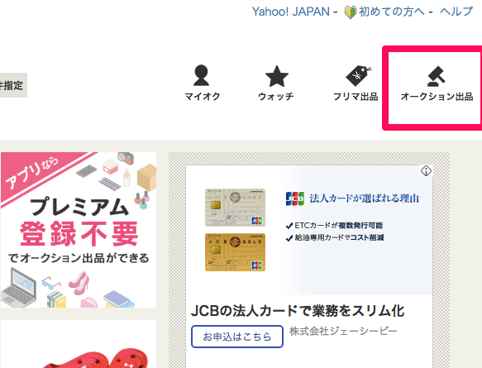Open the プレミアム登録不要 app banner
This screenshot has width=482, height=368.
pyautogui.click(x=79, y=230)
